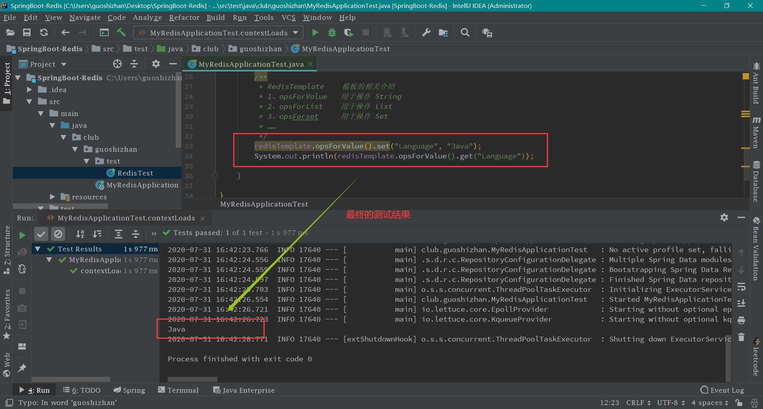Switch to the Terminal tool window tab

click(x=178, y=390)
